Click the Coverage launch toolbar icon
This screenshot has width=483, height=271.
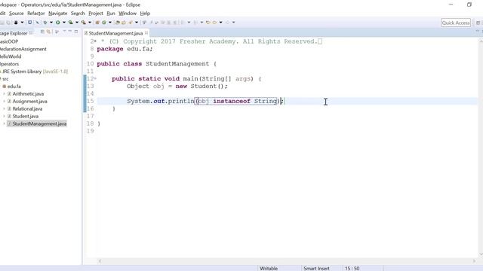(70, 23)
